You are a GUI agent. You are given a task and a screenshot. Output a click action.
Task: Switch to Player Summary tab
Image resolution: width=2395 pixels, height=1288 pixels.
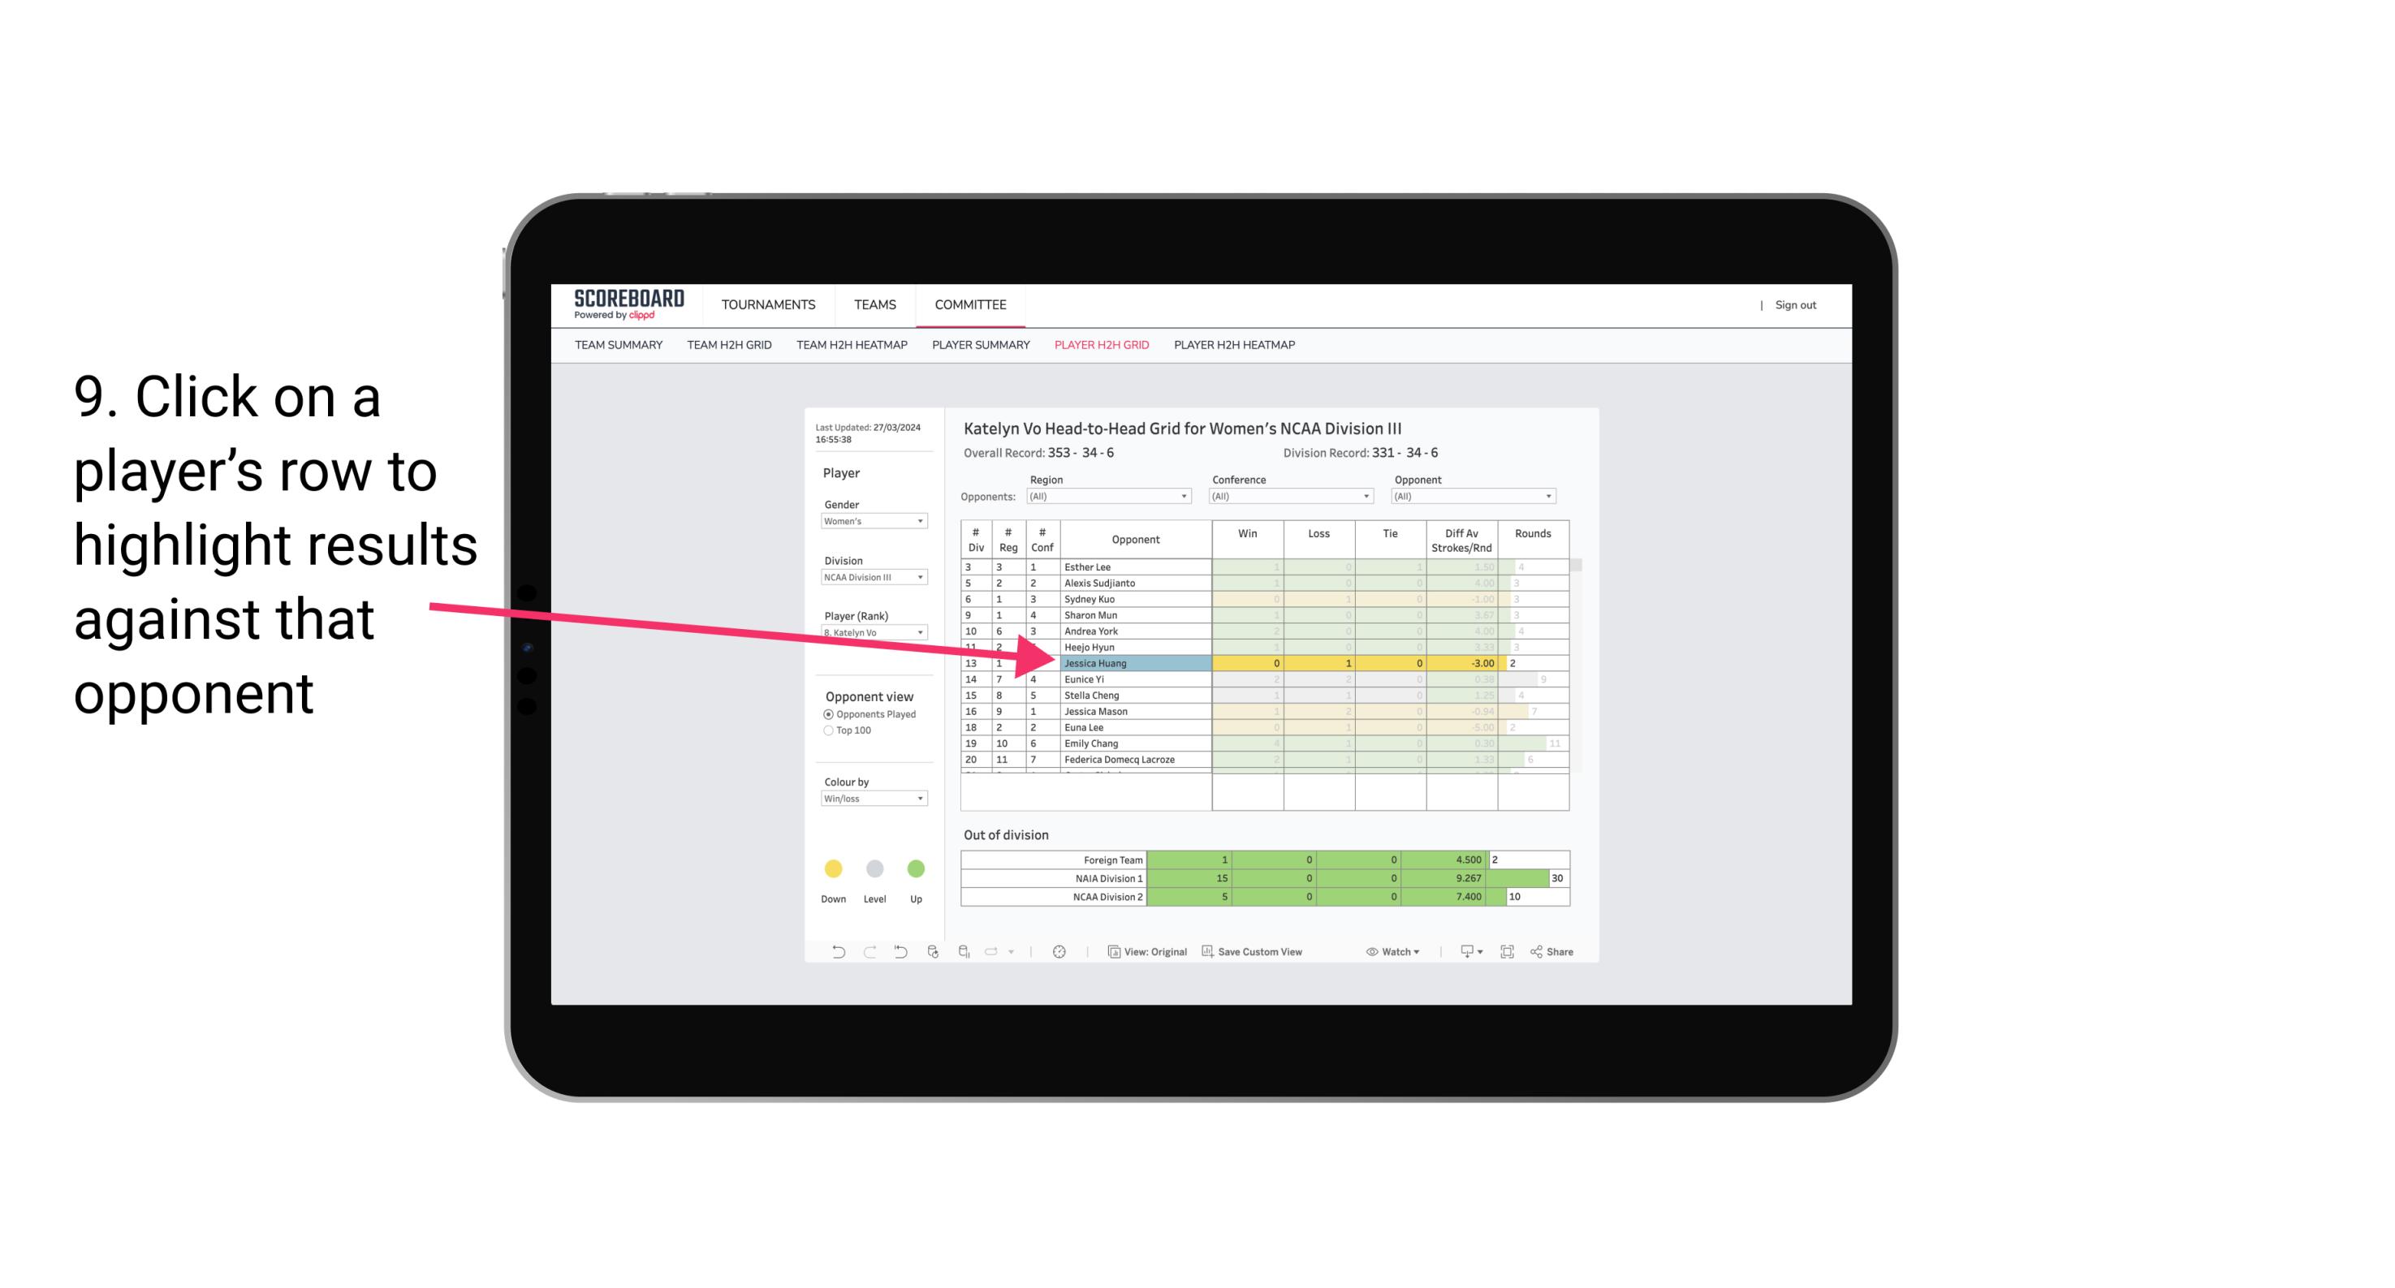[978, 347]
